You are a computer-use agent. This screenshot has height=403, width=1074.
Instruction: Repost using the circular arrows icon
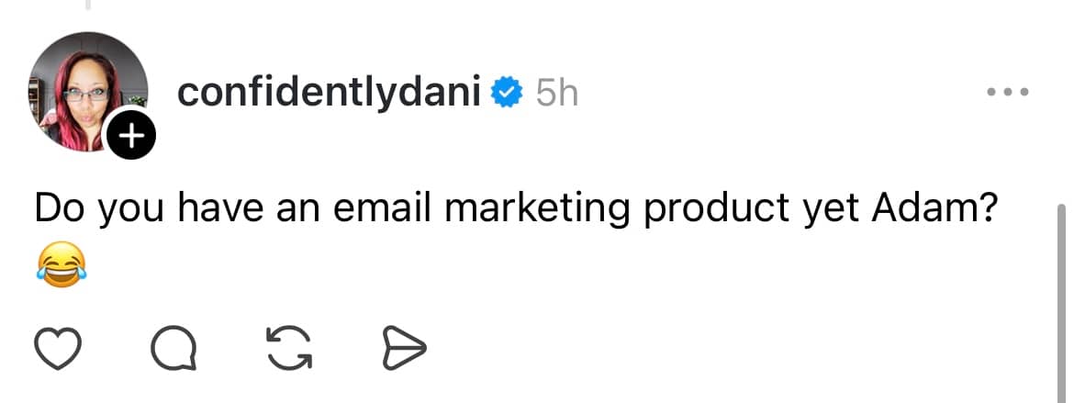tap(287, 349)
